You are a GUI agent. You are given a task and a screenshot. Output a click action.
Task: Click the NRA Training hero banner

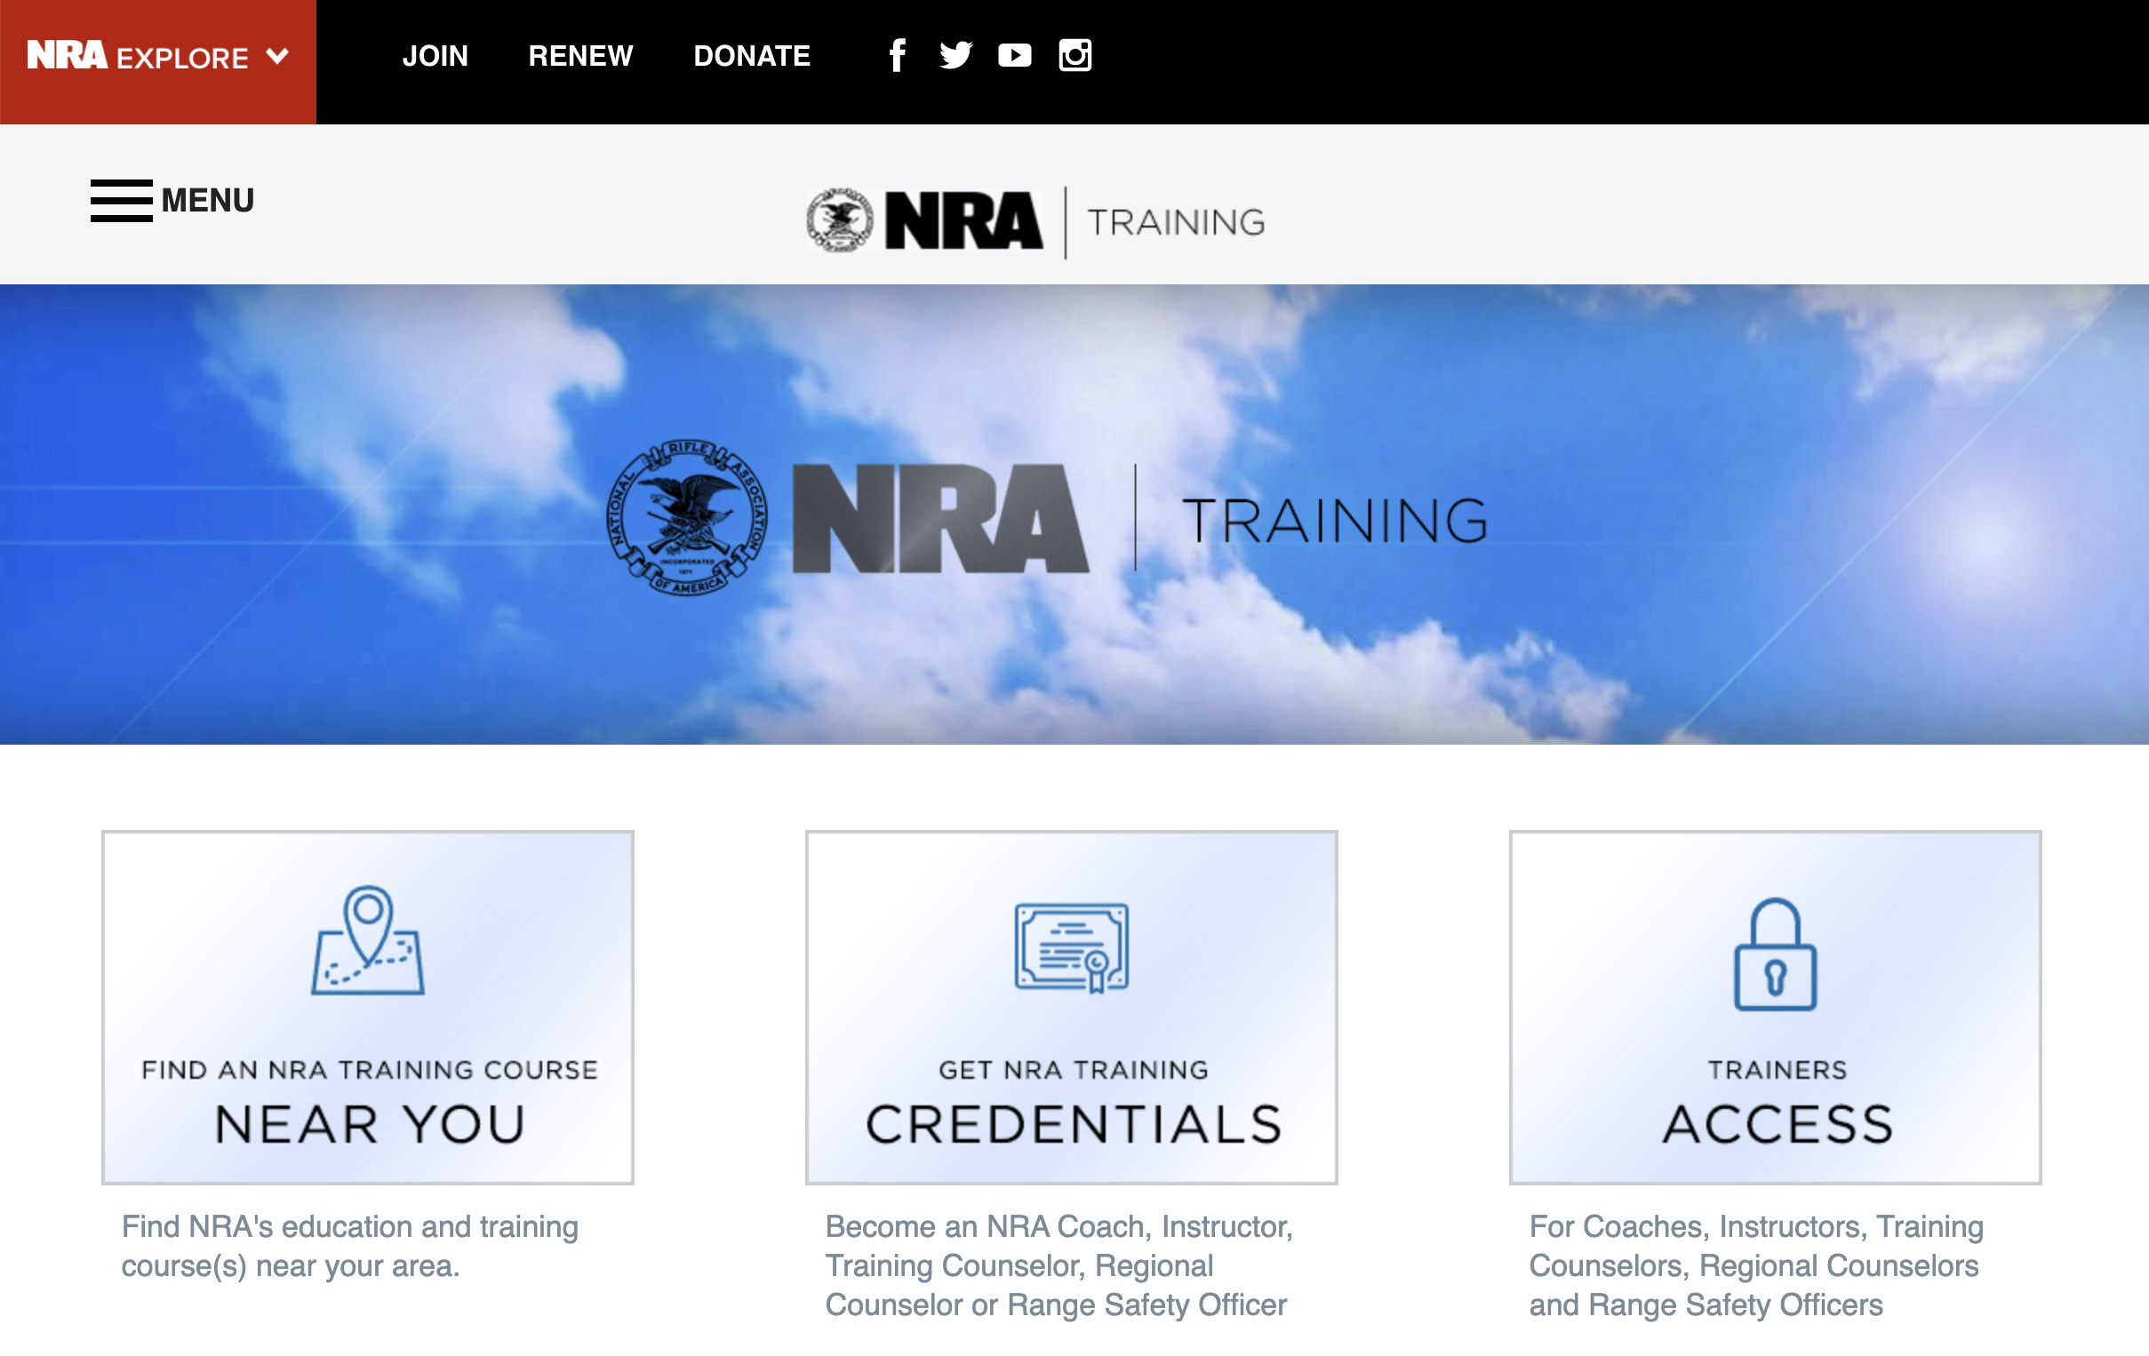point(1074,514)
